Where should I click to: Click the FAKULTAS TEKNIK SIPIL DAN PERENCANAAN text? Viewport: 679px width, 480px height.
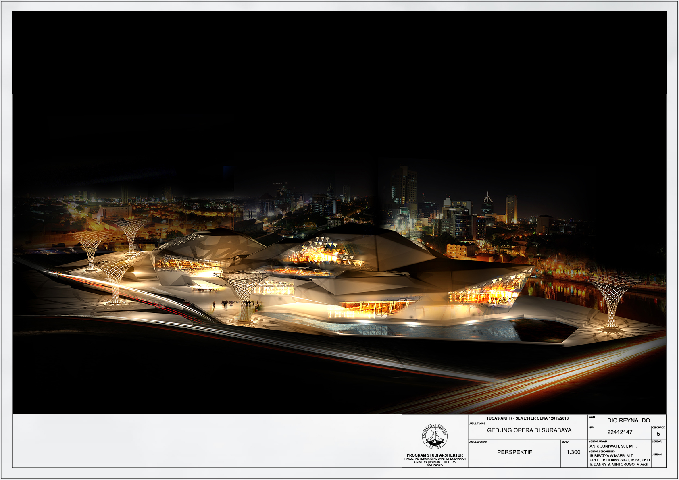pos(435,459)
